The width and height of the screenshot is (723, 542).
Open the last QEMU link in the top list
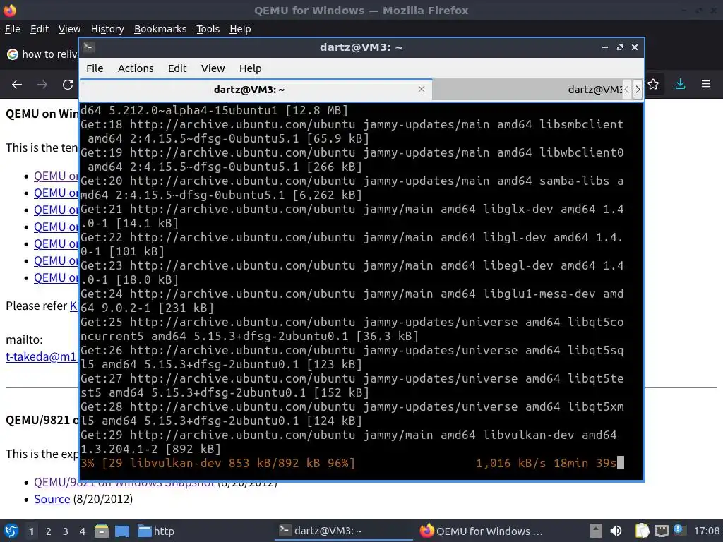click(56, 278)
